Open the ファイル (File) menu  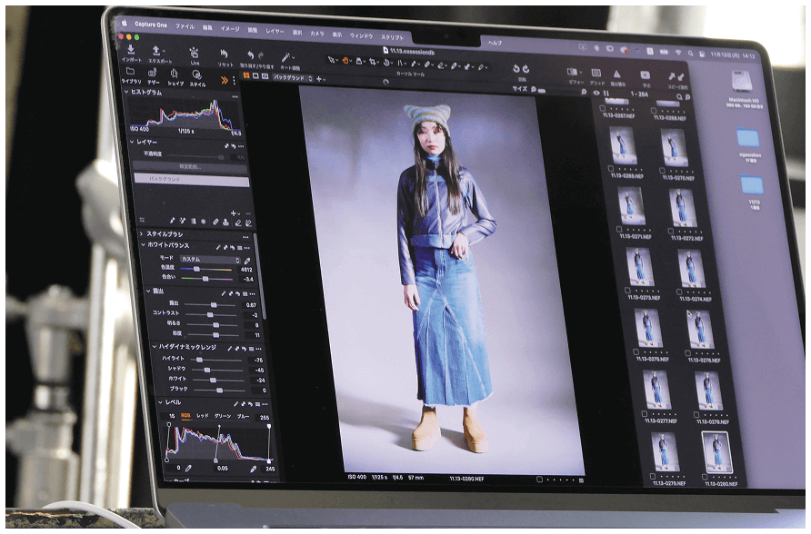click(x=185, y=27)
